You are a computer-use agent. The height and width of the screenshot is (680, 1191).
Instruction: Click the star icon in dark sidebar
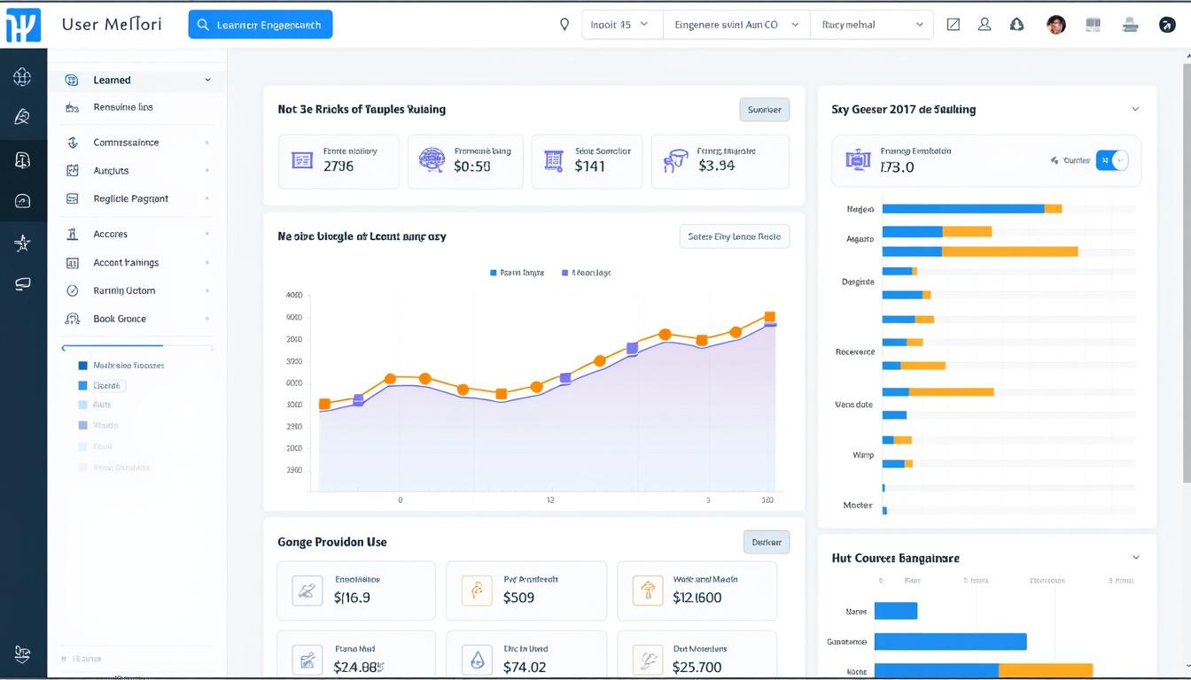tap(23, 243)
